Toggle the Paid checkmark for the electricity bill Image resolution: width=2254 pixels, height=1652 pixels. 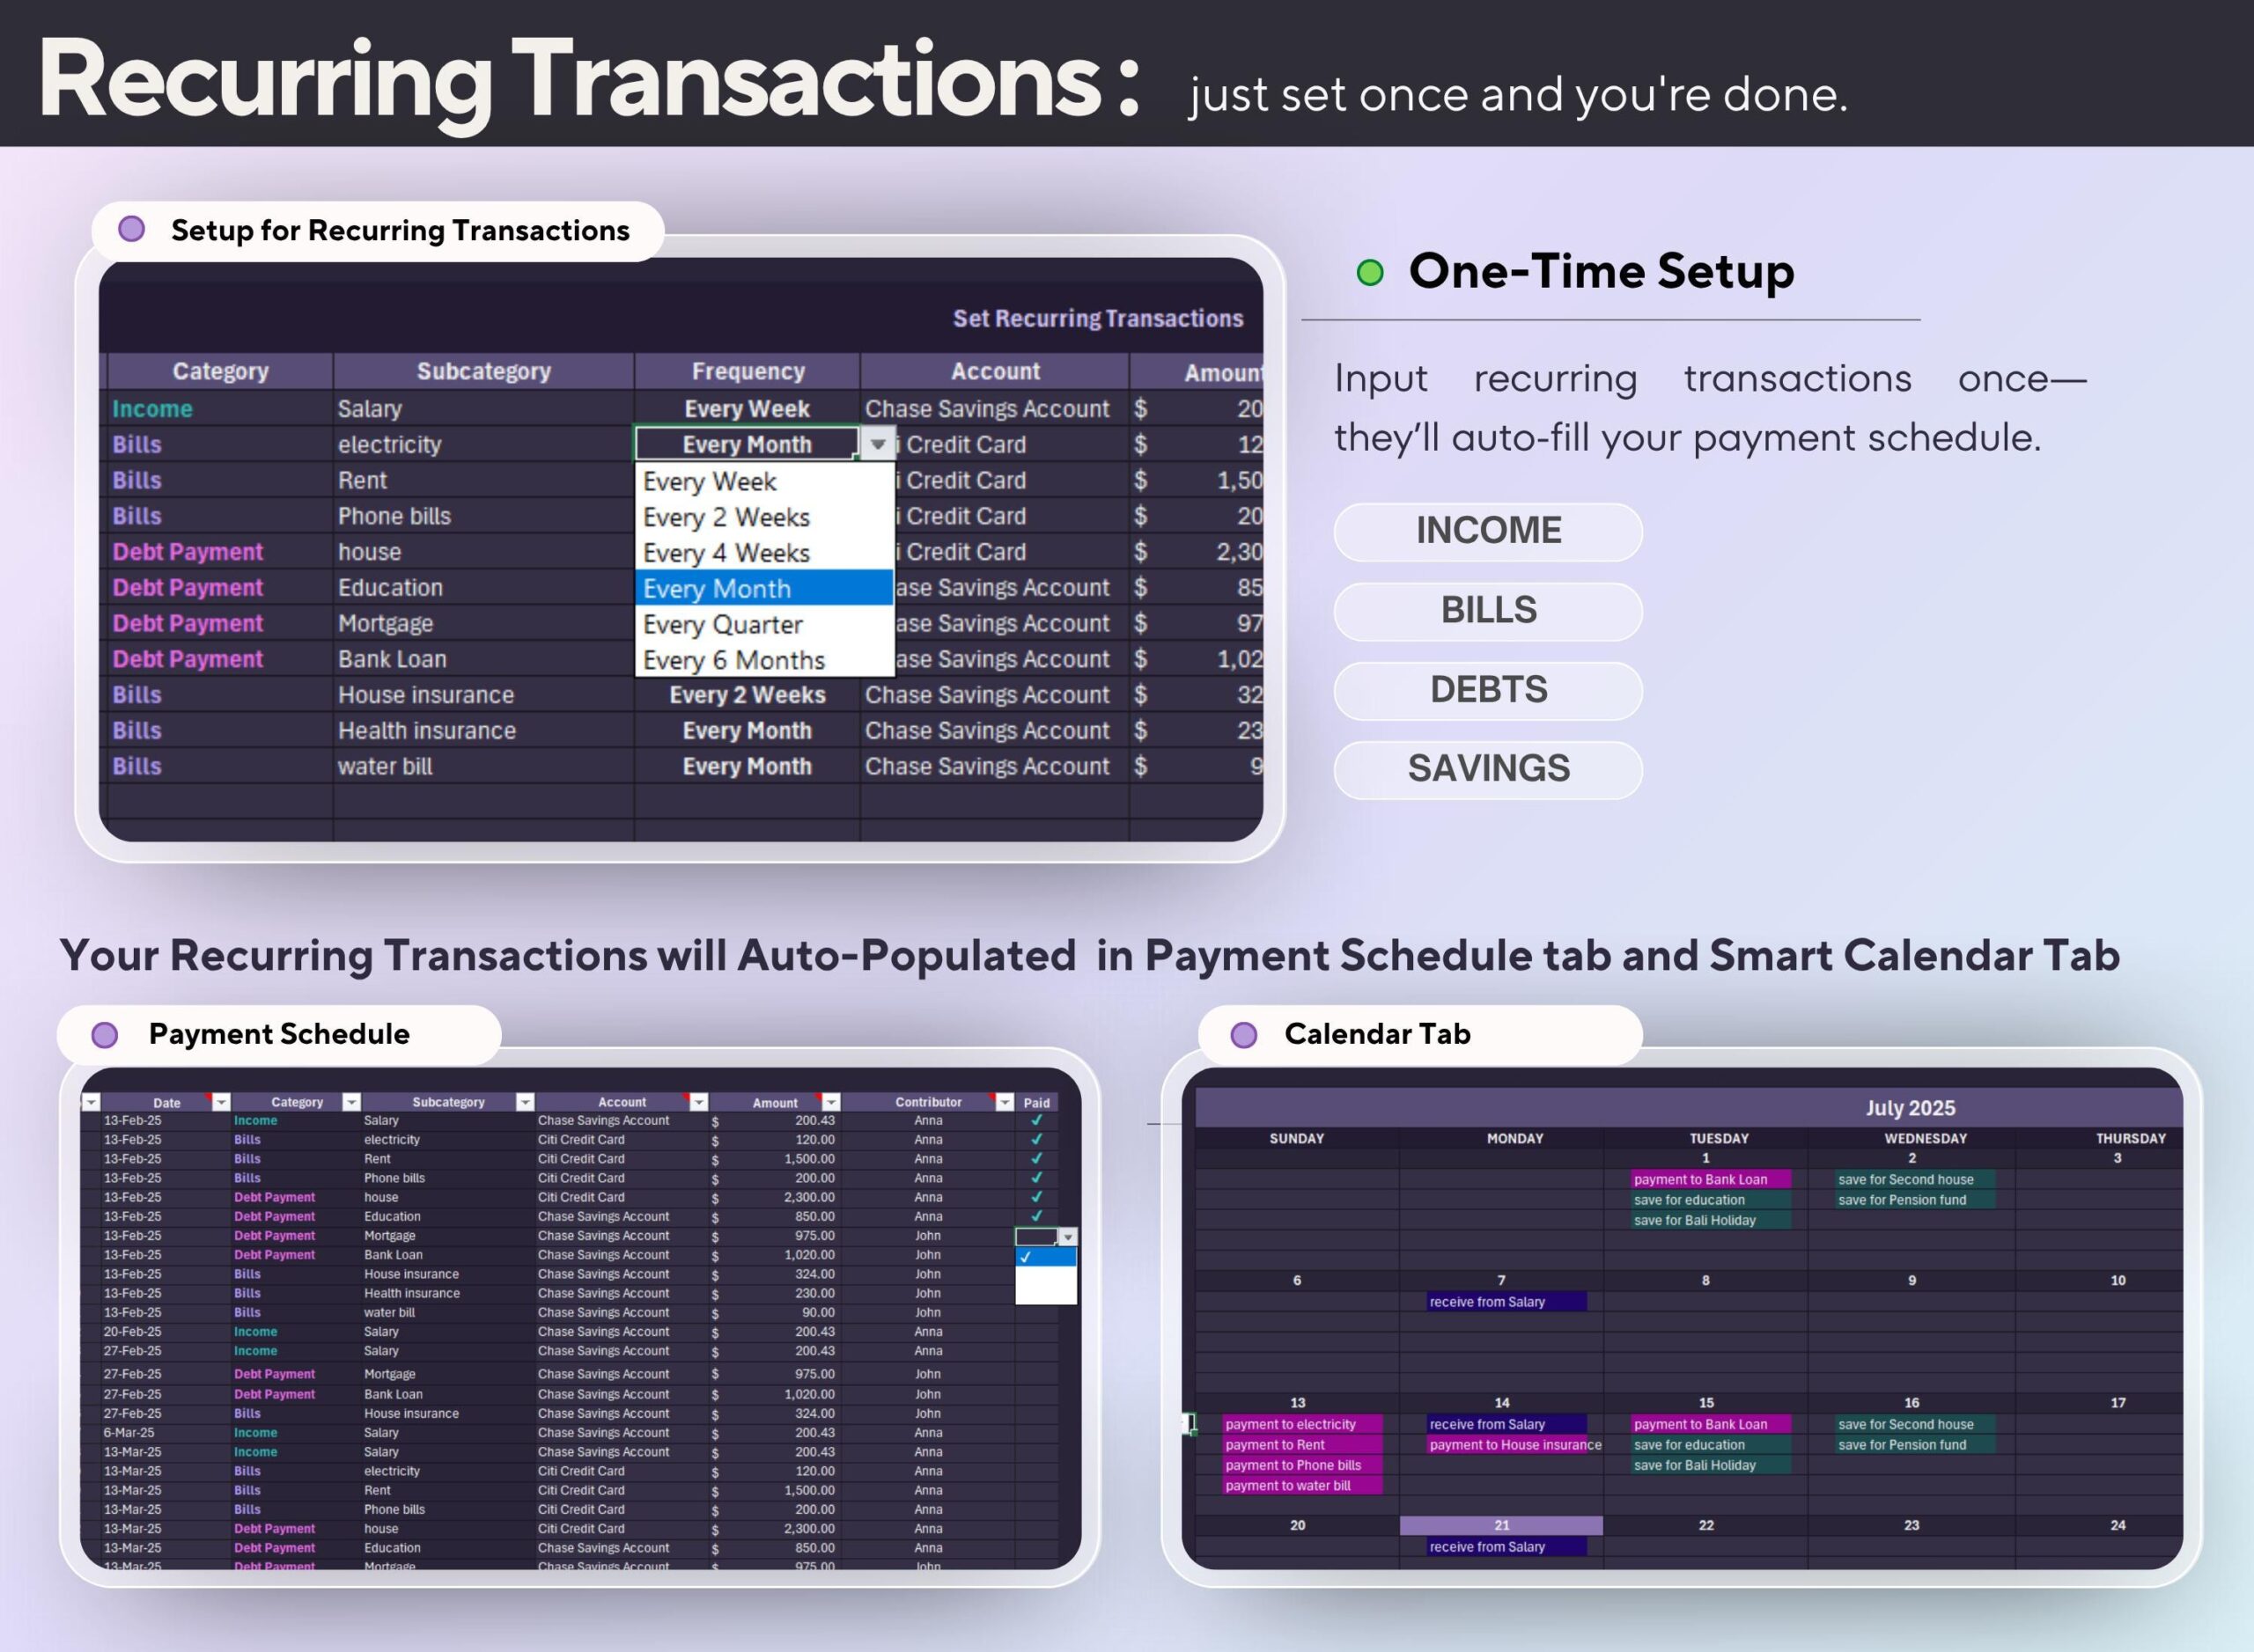coord(1035,1140)
